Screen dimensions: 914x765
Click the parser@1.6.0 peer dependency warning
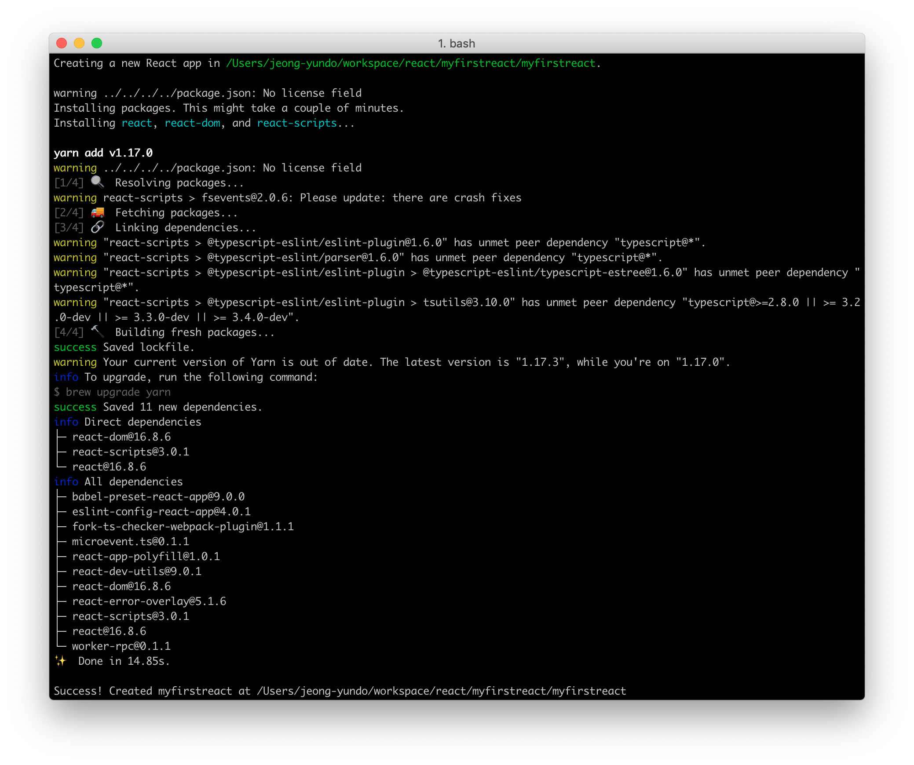pyautogui.click(x=358, y=257)
